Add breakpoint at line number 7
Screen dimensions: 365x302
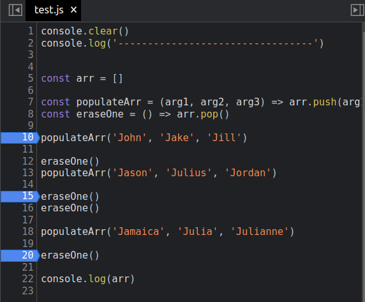(x=31, y=102)
